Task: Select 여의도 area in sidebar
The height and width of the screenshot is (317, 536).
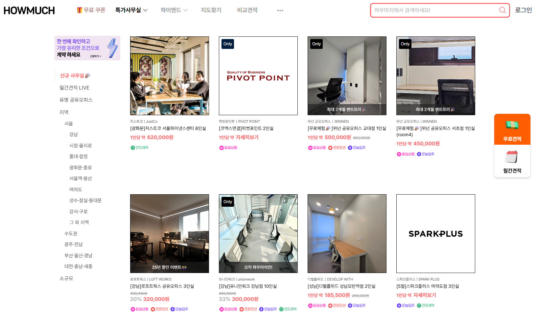Action: (76, 189)
